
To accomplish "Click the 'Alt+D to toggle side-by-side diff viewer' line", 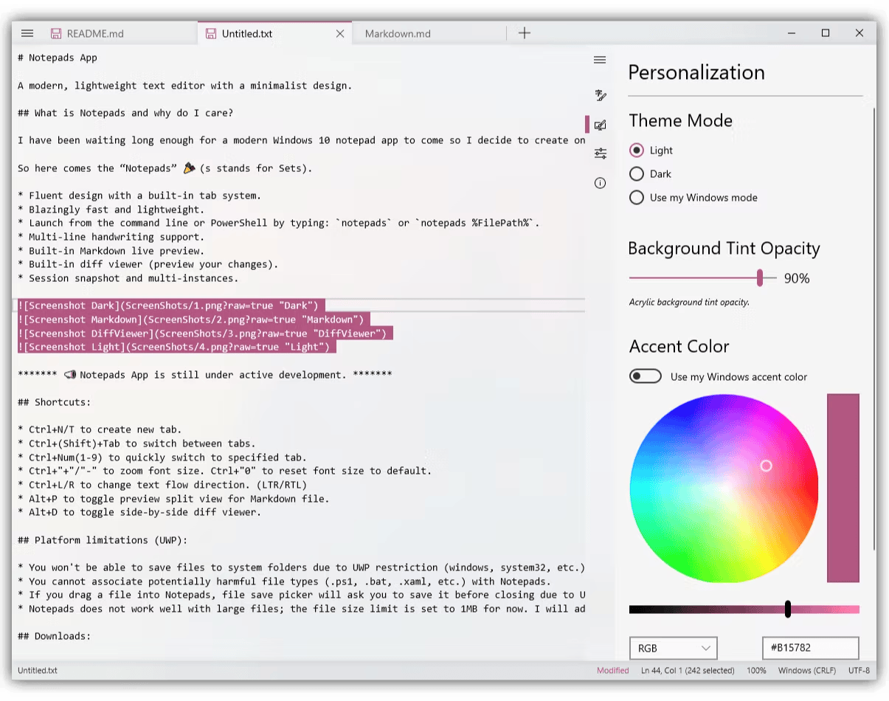I will tap(139, 512).
